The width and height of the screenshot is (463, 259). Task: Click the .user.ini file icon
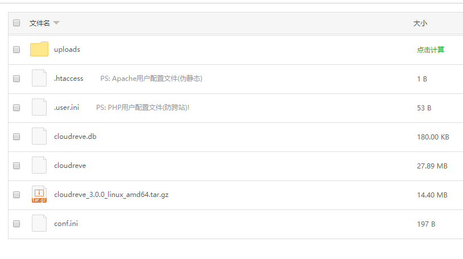[39, 108]
